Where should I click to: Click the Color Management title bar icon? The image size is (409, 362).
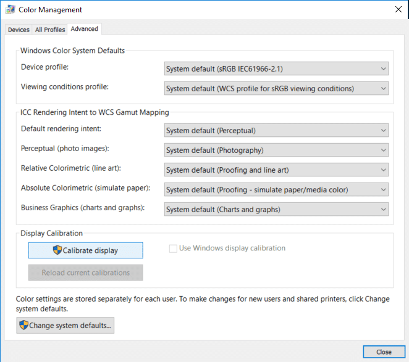coord(11,10)
